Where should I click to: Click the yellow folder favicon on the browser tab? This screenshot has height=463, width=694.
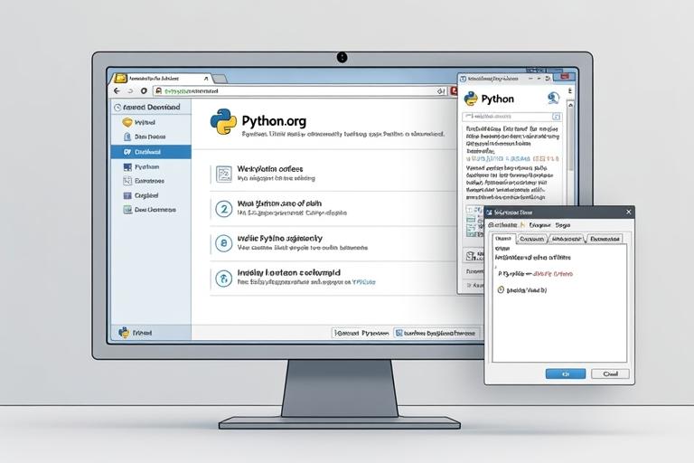[x=120, y=79]
